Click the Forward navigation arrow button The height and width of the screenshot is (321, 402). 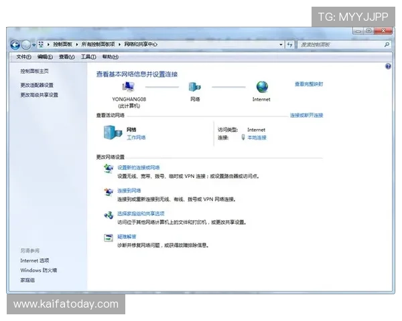click(26, 45)
